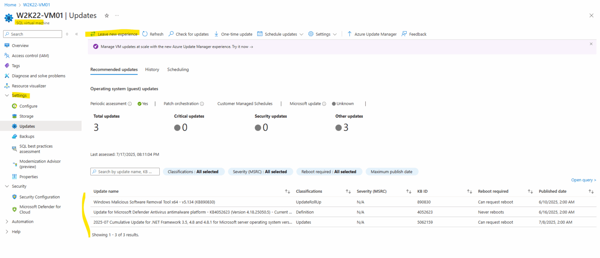
Task: Click the Classifications filter pill
Action: (x=194, y=172)
